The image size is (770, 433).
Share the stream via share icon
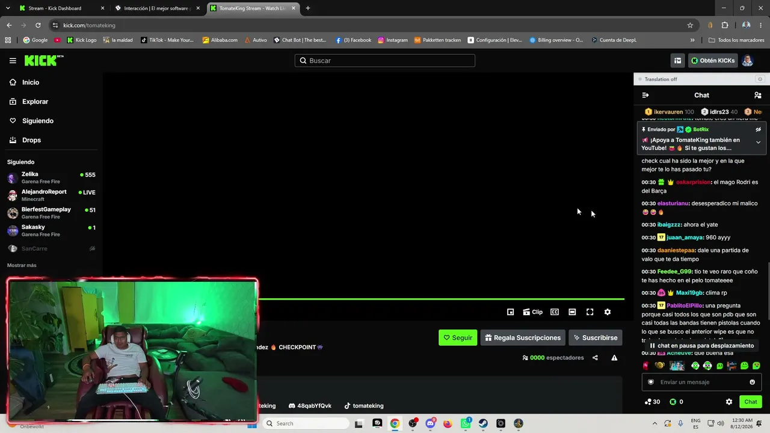coord(595,358)
